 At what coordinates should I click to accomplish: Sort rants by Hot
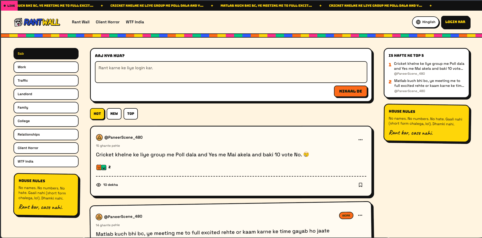pyautogui.click(x=97, y=114)
